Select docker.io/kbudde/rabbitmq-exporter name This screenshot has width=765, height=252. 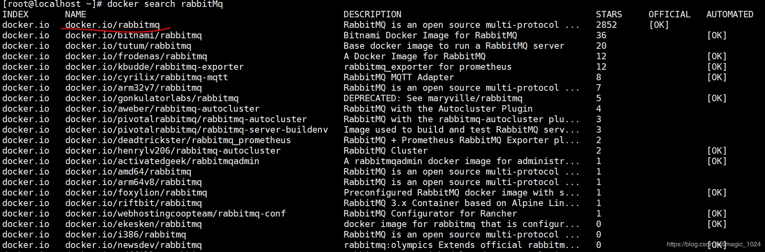click(154, 67)
